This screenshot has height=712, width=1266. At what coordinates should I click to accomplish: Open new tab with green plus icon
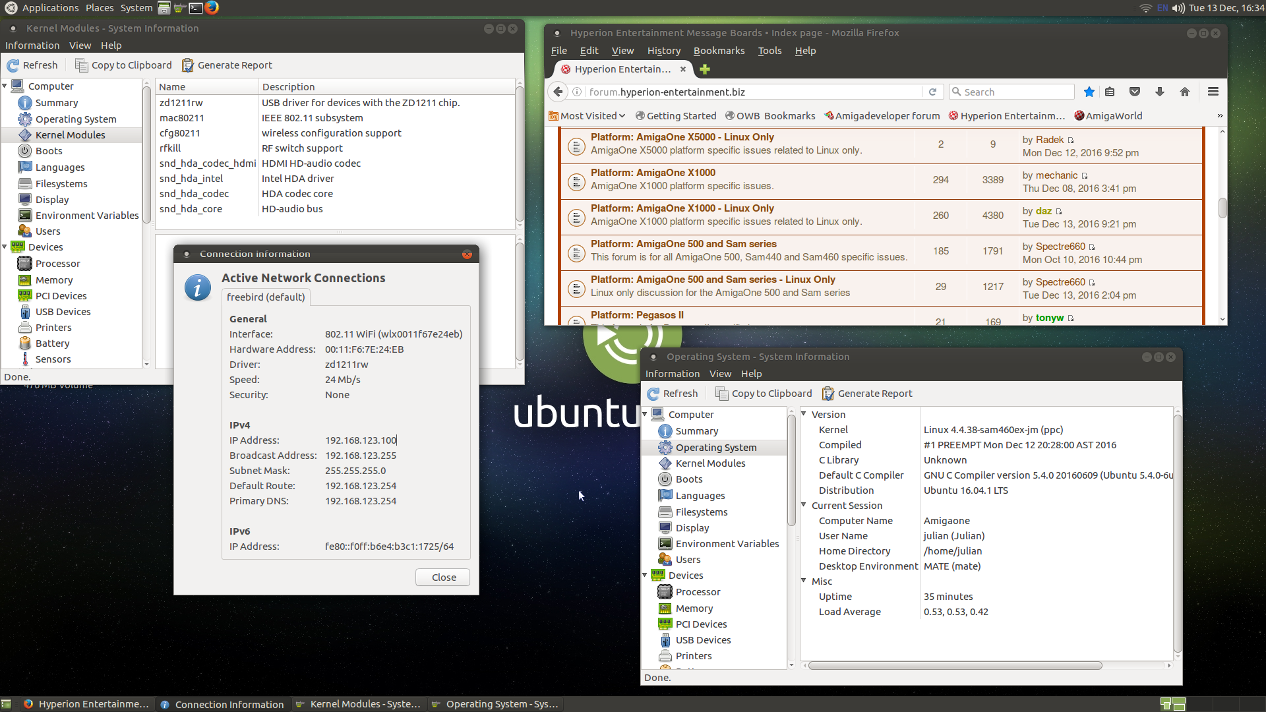click(x=705, y=69)
